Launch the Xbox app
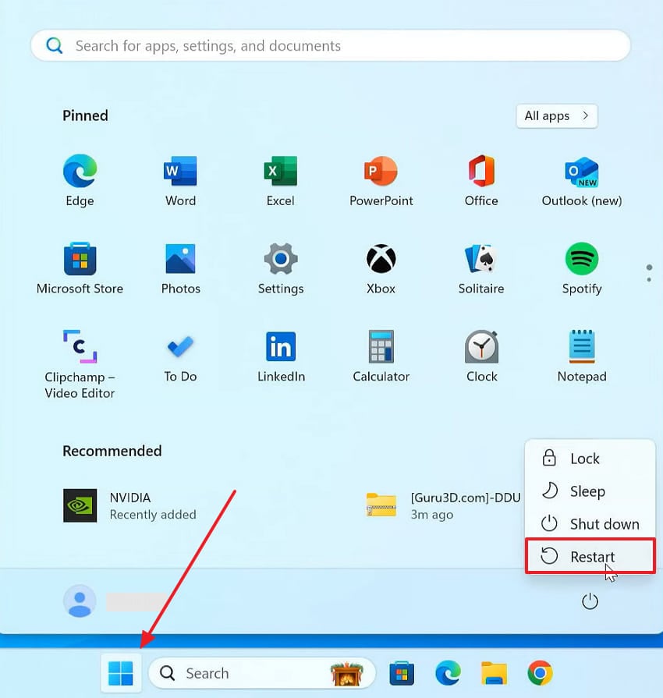The image size is (663, 698). (381, 268)
